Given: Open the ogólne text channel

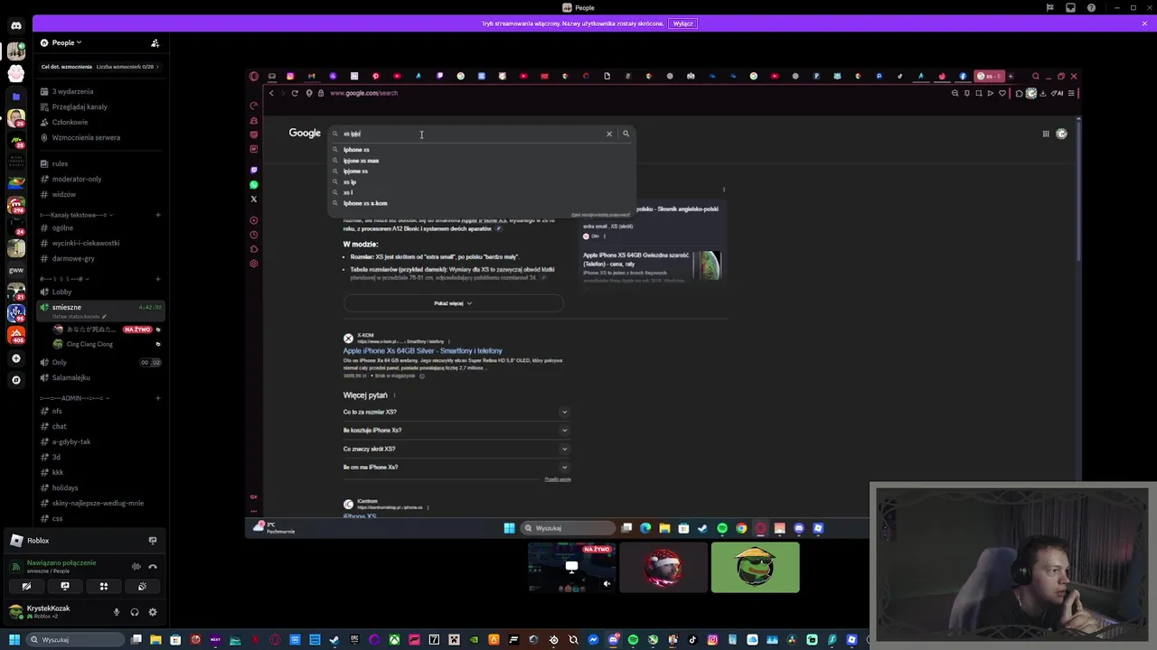Looking at the screenshot, I should pyautogui.click(x=62, y=227).
